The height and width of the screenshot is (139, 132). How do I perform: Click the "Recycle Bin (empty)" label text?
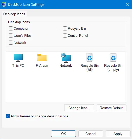coord(113,68)
